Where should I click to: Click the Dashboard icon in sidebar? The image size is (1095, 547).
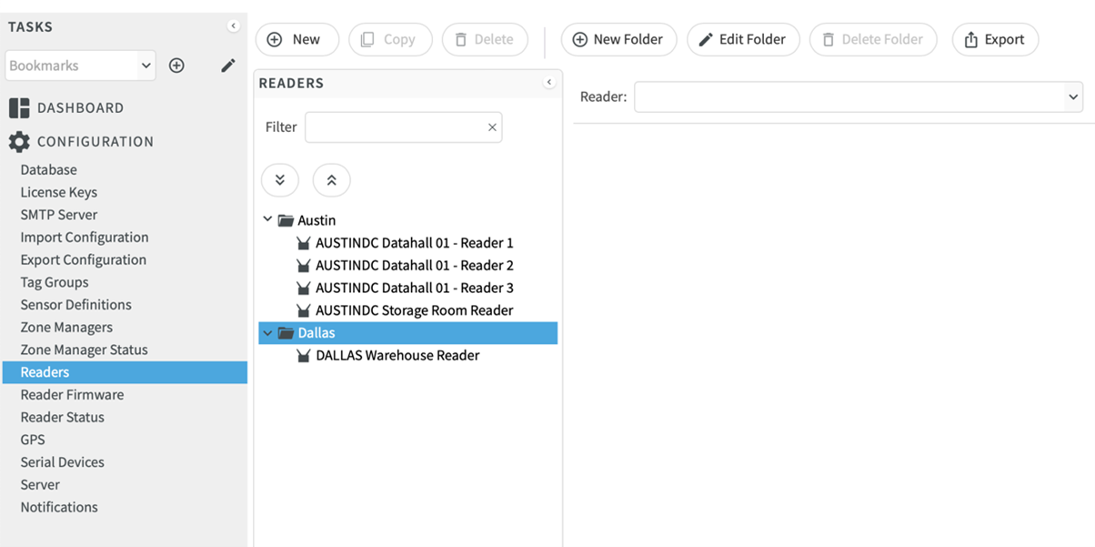tap(19, 108)
